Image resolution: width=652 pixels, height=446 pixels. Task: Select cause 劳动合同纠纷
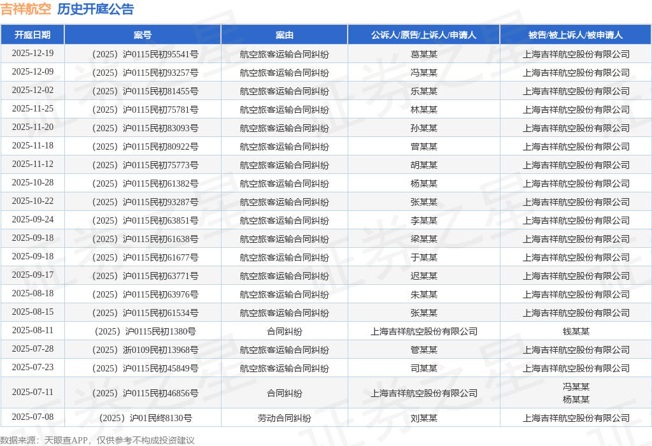[285, 418]
